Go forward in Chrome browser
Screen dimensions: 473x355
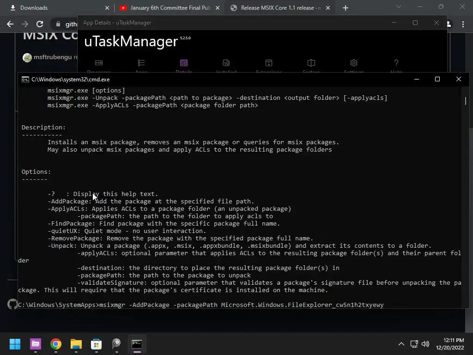pyautogui.click(x=25, y=24)
